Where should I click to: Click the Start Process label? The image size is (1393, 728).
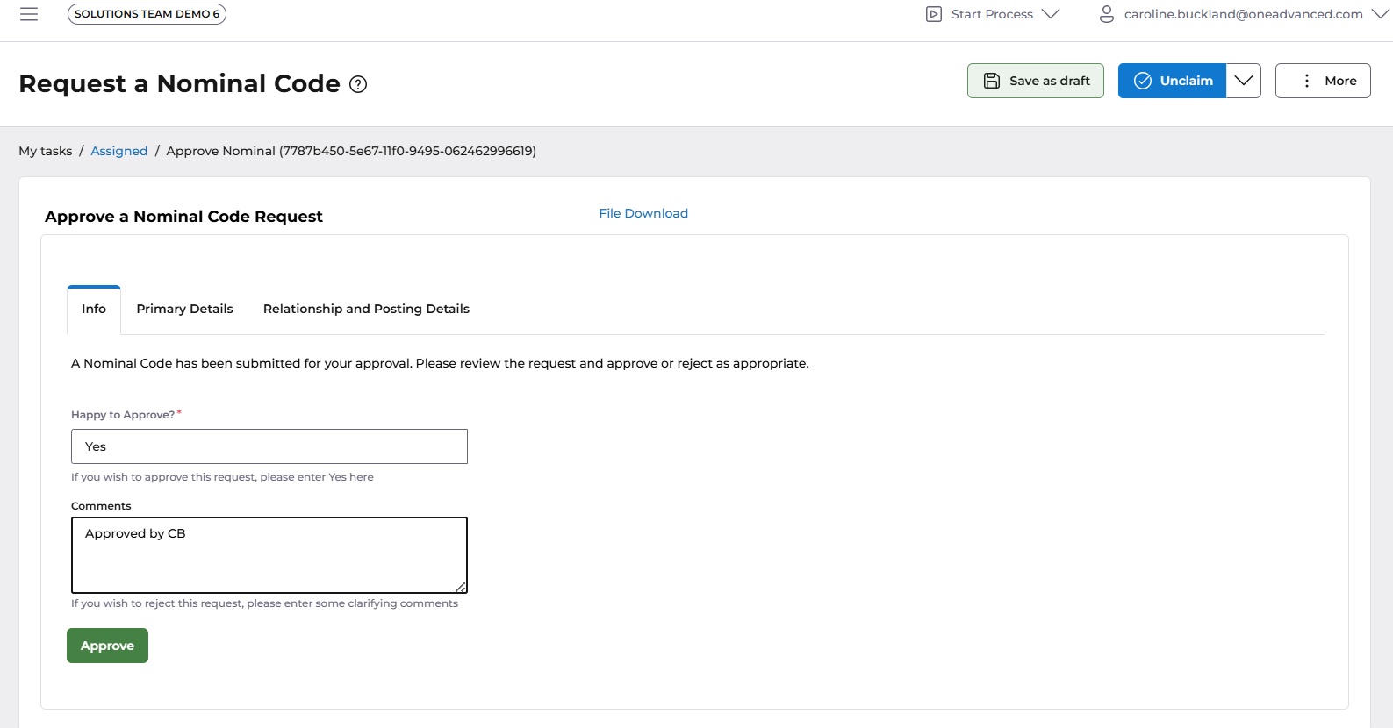[x=992, y=14]
